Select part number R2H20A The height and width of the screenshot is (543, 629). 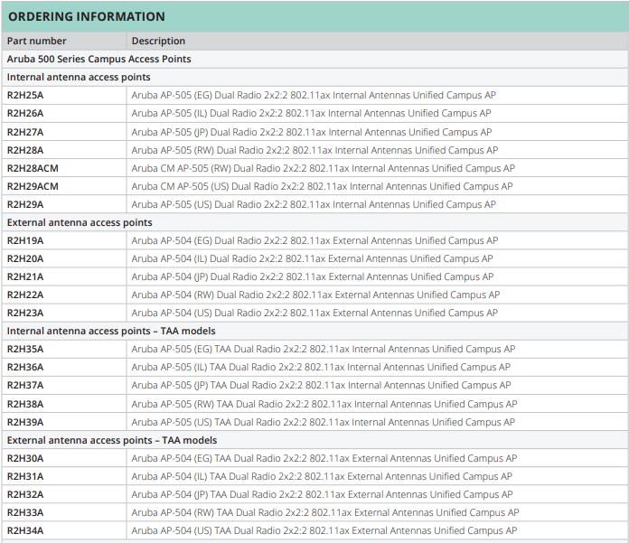(25, 258)
